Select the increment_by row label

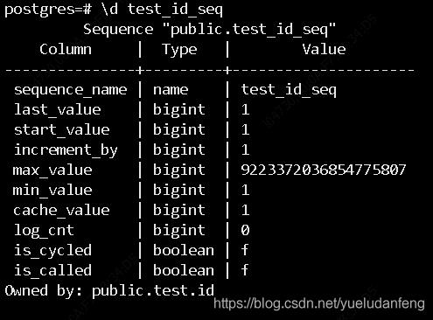coord(66,150)
